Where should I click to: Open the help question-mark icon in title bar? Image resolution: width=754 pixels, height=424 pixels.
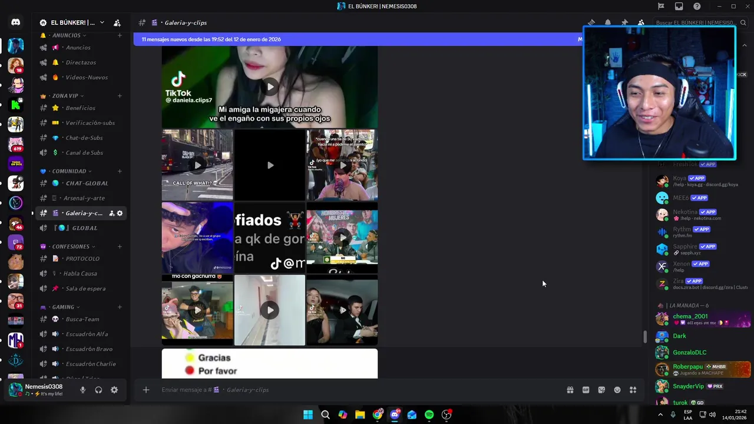(697, 6)
